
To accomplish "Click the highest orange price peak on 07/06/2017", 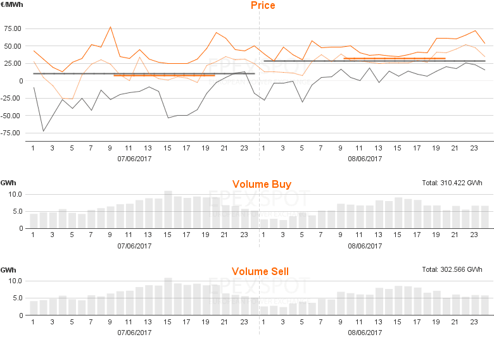I will pos(111,27).
